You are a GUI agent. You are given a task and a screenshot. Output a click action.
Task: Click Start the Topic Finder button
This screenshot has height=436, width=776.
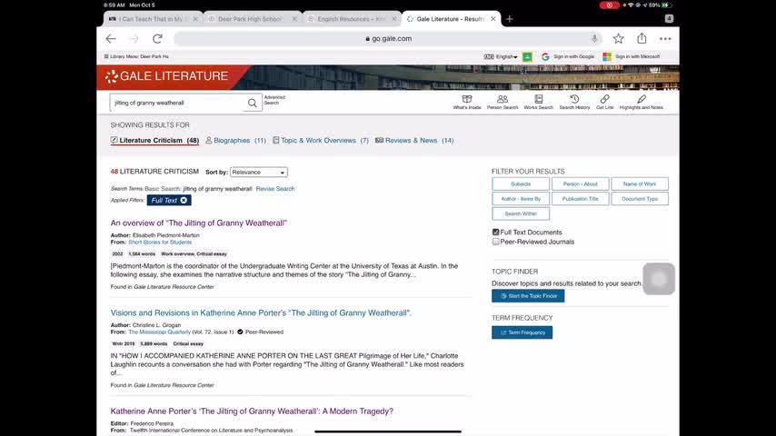[528, 296]
